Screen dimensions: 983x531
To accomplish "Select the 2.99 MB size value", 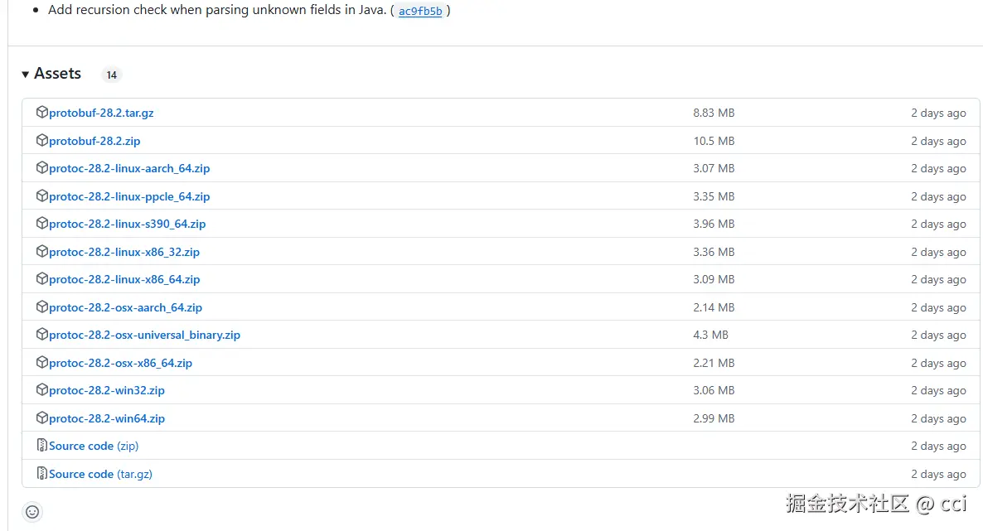I will coord(714,419).
